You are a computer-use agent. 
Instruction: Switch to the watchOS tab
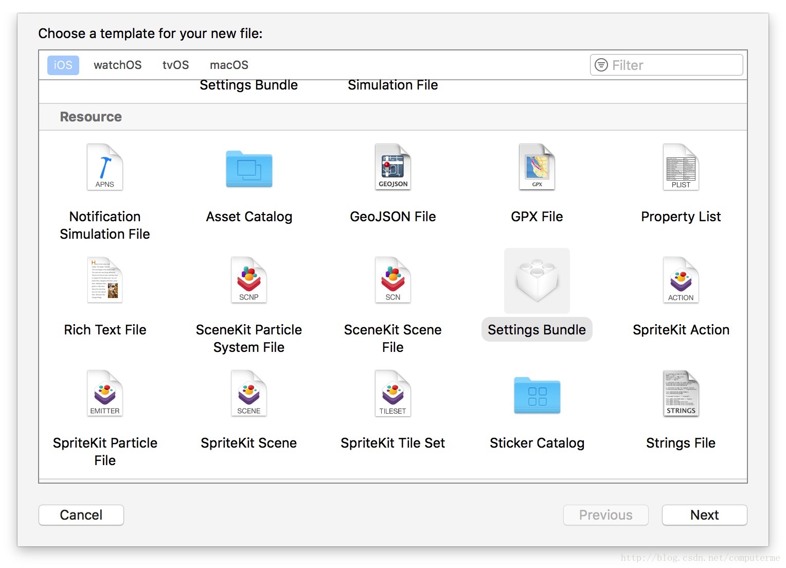pyautogui.click(x=117, y=65)
